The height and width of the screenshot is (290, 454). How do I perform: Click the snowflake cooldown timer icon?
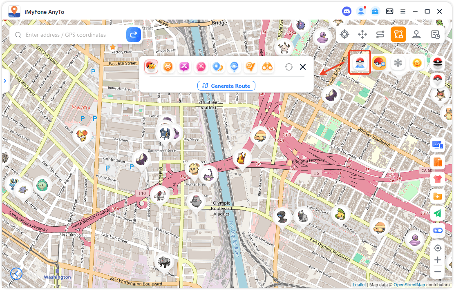[398, 63]
